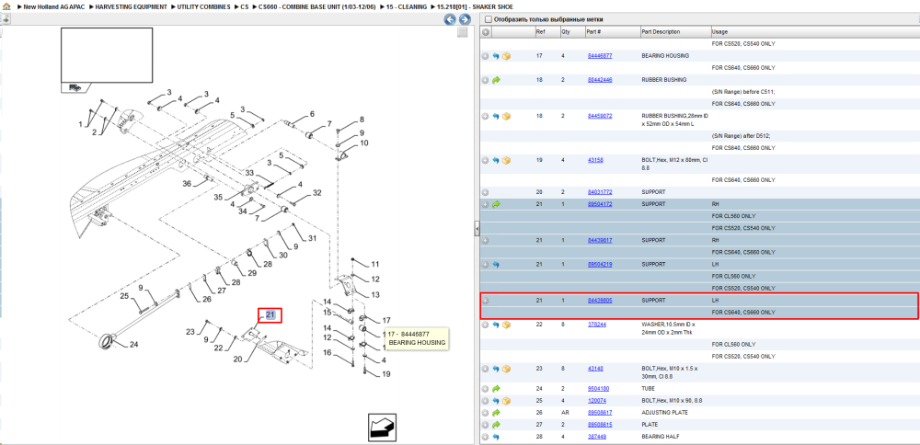Screen dimensions: 920x445
Task: Open part number link 84031772
Action: 600,192
